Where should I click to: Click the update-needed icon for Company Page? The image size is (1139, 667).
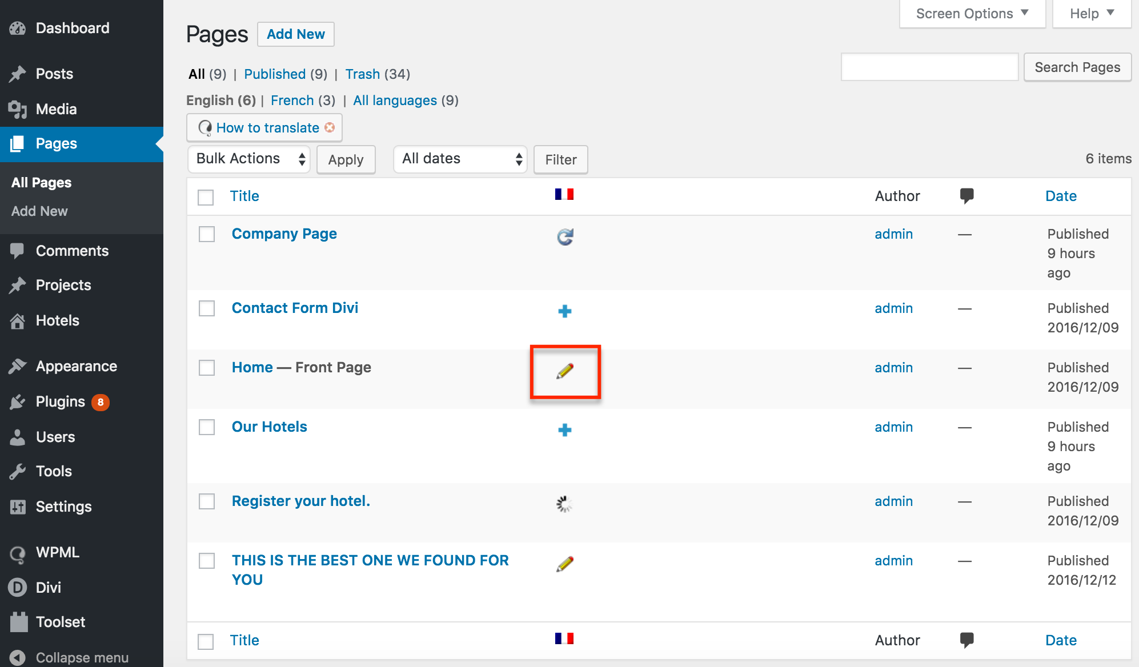click(565, 236)
